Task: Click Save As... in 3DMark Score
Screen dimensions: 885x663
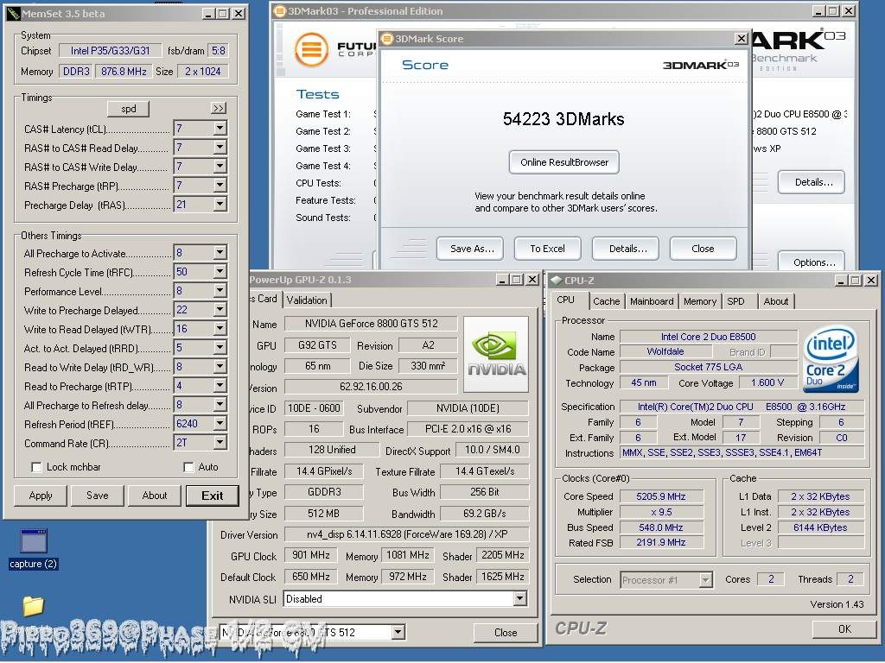Action: 472,249
